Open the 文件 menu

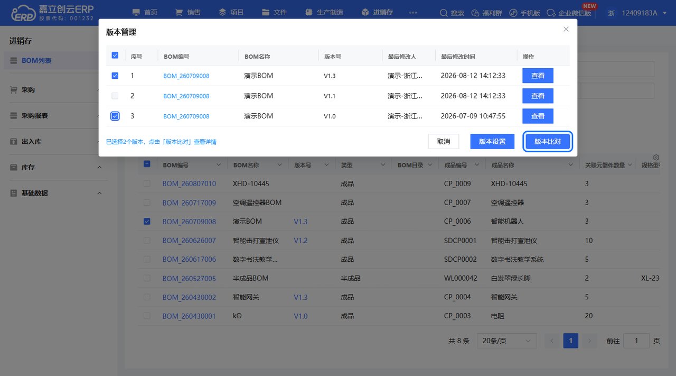coord(275,12)
